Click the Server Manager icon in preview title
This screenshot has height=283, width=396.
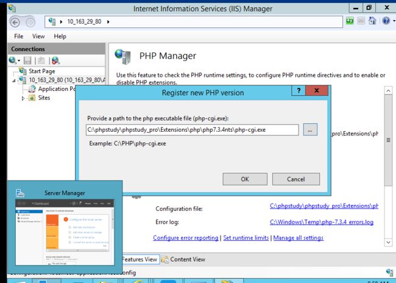click(20, 193)
